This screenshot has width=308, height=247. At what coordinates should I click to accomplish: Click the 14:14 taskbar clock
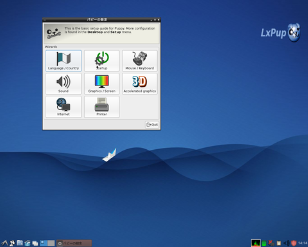coord(303,243)
